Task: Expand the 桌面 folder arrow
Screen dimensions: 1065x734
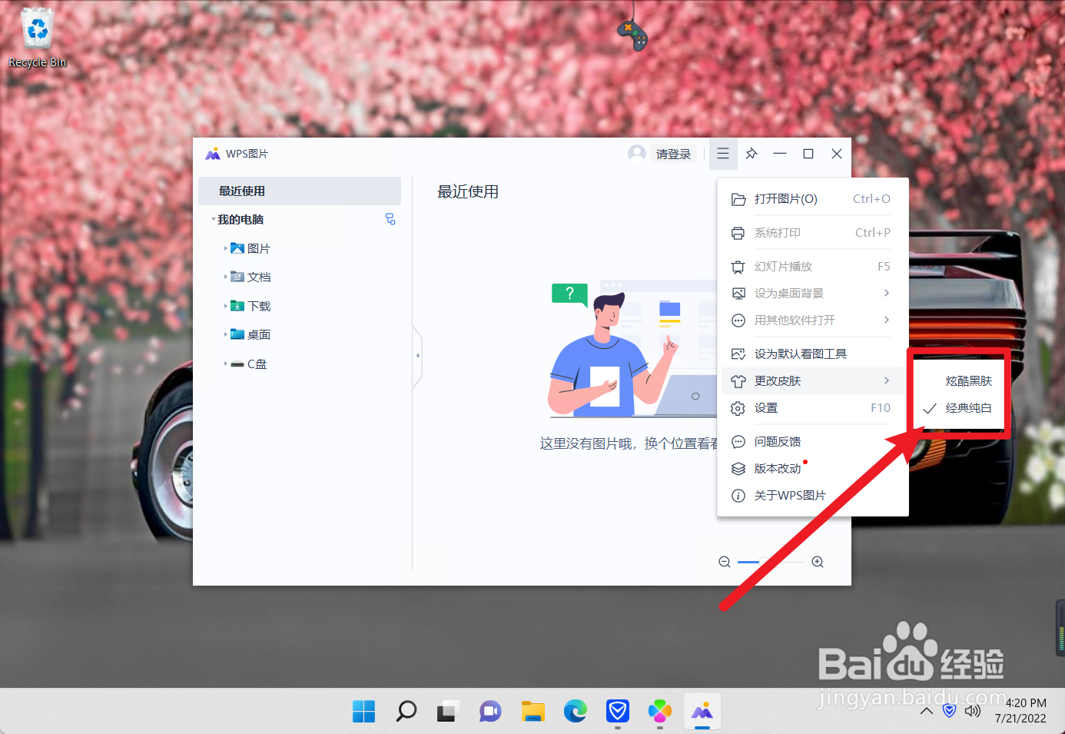Action: coord(225,334)
